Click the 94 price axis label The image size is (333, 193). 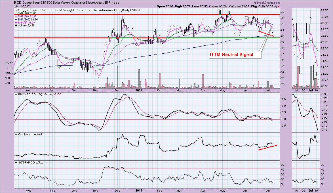coord(283,12)
